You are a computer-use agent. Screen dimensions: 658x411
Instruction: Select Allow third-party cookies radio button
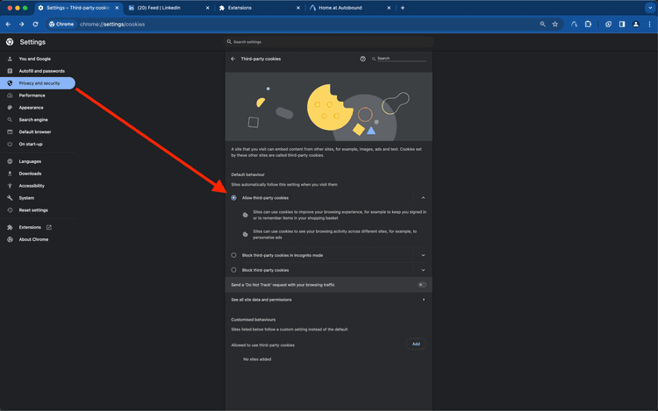pyautogui.click(x=233, y=198)
